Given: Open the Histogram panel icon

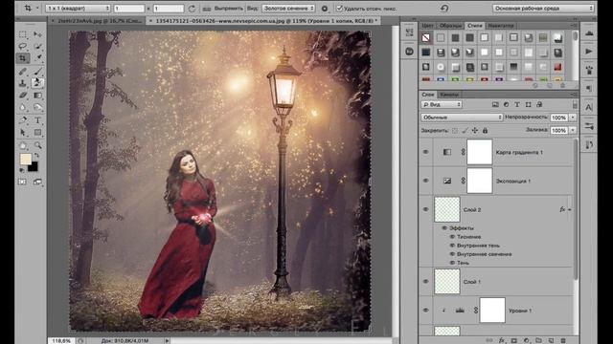Looking at the screenshot, I should [589, 34].
